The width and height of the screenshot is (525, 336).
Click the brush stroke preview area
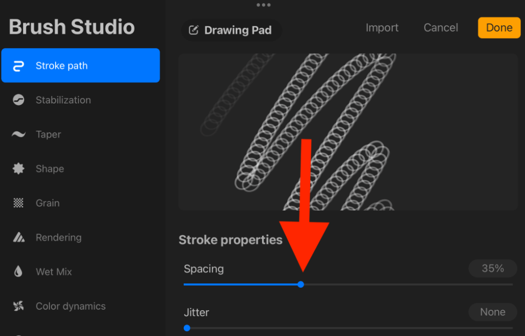(x=348, y=131)
